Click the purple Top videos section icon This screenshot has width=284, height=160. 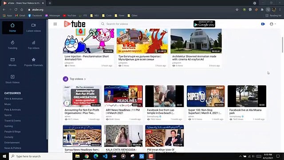click(65, 79)
